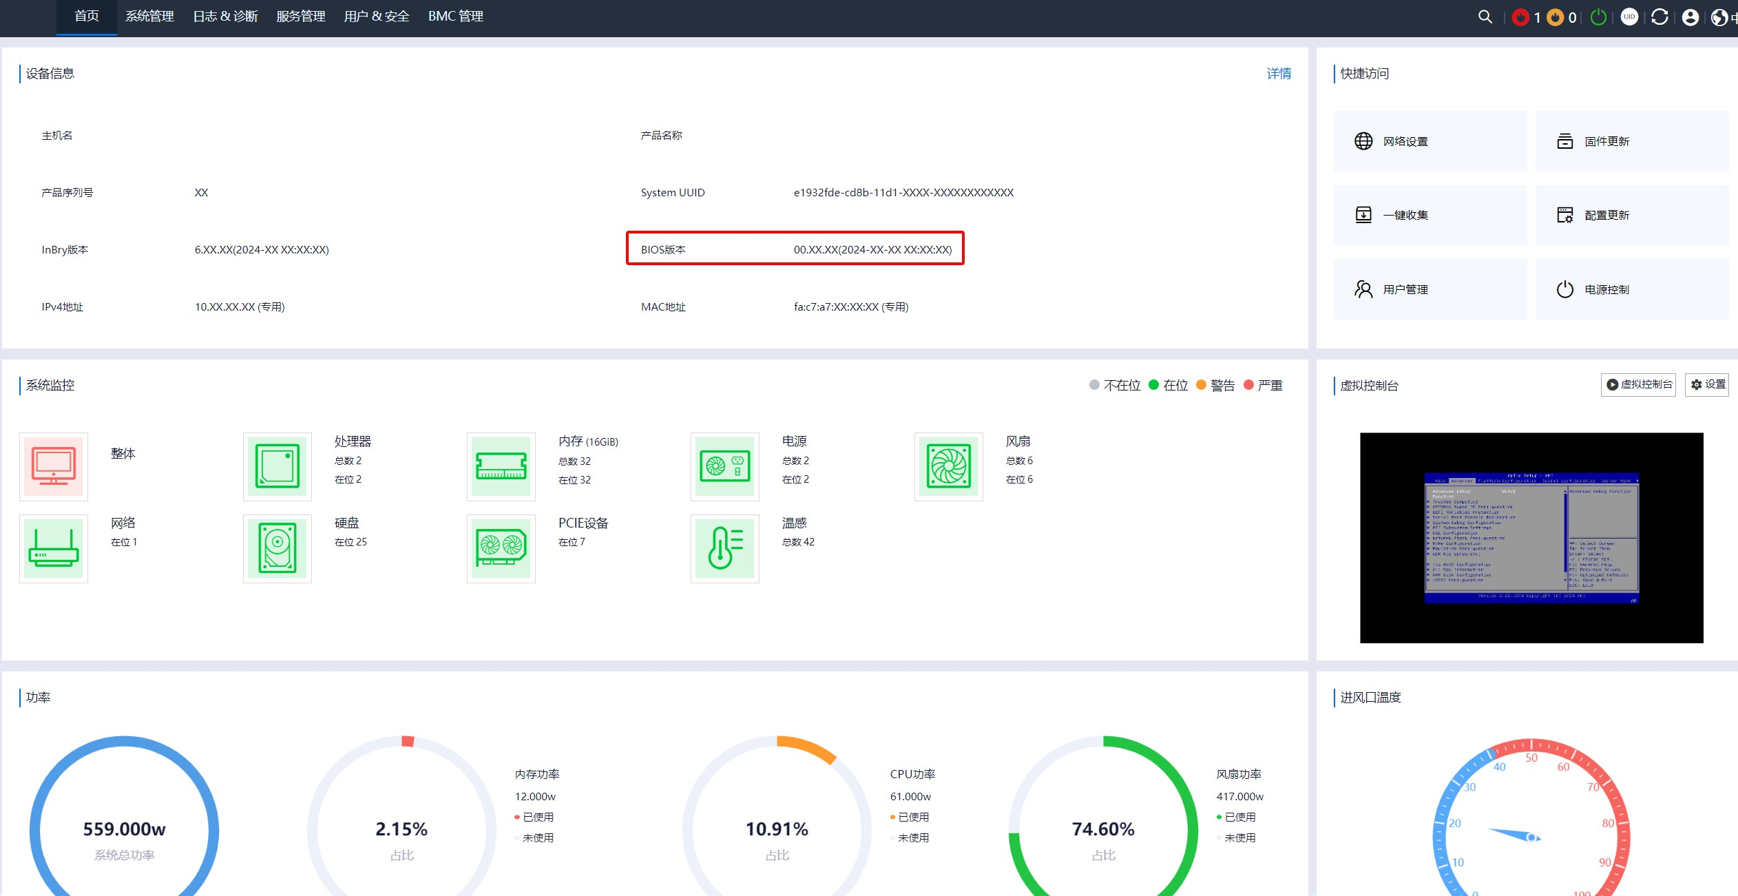Screen dimensions: 1738x896
Task: Toggle the UID indicator light
Action: (1629, 17)
